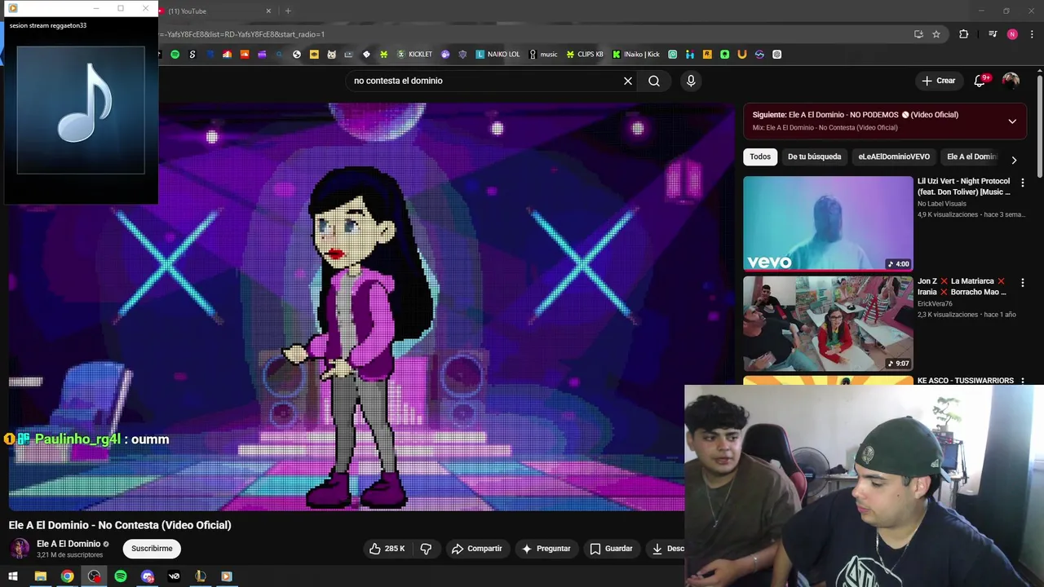This screenshot has width=1044, height=587.
Task: Open the music bookmark
Action: pos(543,55)
